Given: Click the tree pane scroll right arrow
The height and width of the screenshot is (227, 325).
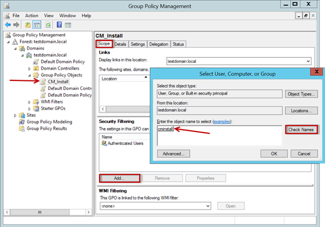Looking at the screenshot, I should (x=88, y=212).
